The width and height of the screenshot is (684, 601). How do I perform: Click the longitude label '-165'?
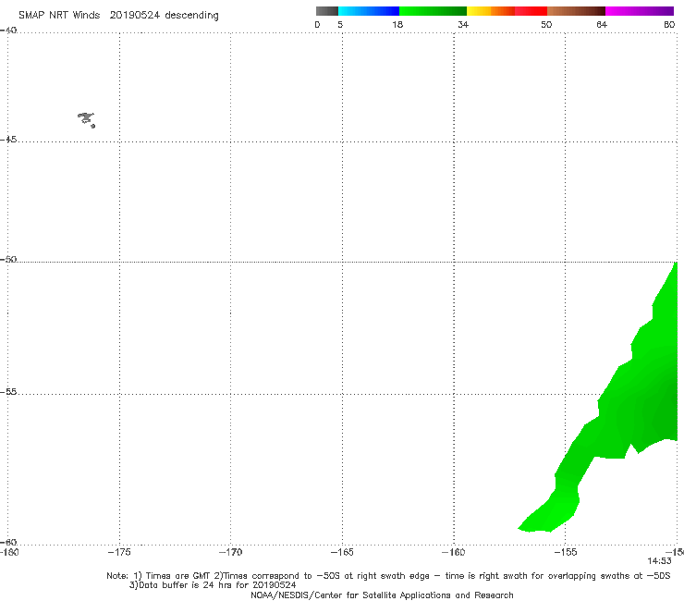(x=342, y=552)
